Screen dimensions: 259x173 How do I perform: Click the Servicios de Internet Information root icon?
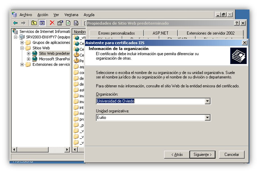pyautogui.click(x=15, y=32)
